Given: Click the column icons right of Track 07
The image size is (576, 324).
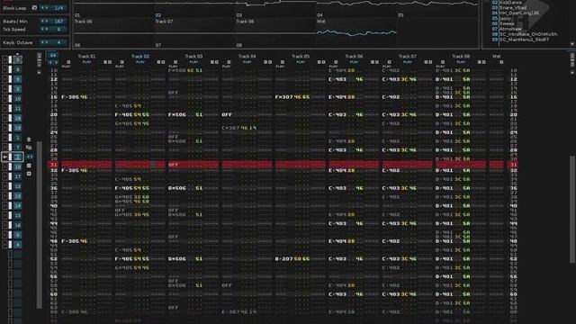Looking at the screenshot, I should pos(428,62).
